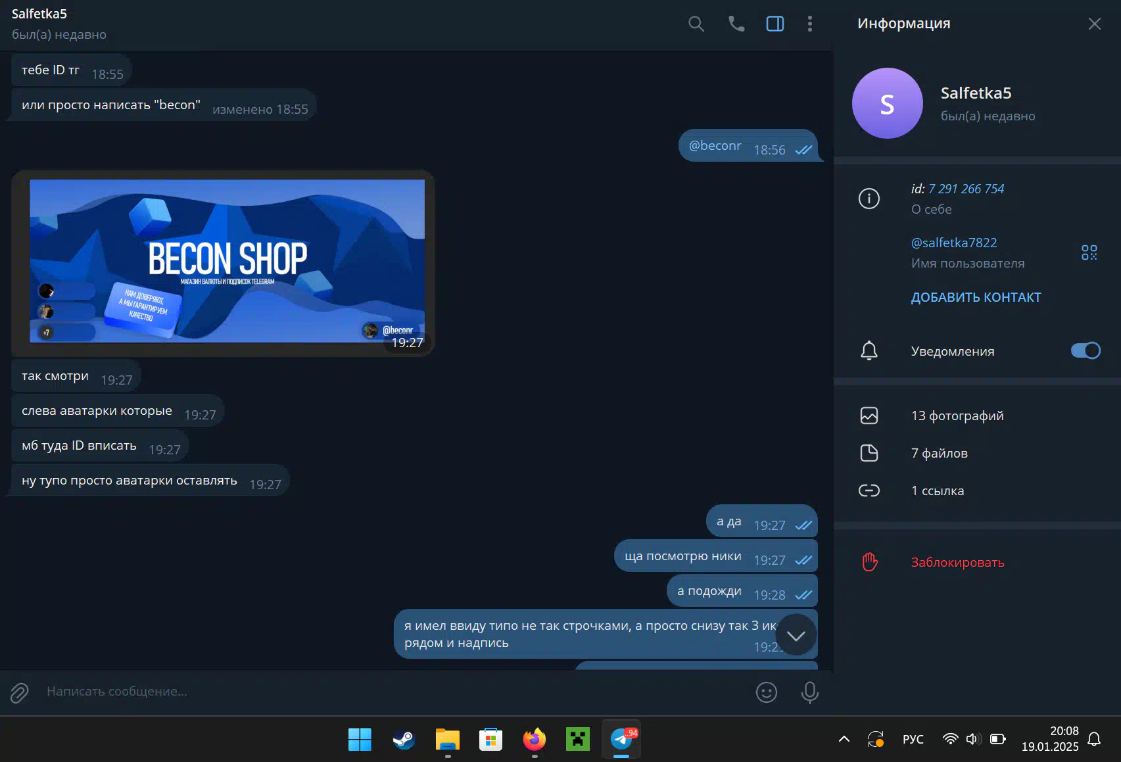The image size is (1121, 762).
Task: Show hidden system tray icons
Action: point(844,739)
